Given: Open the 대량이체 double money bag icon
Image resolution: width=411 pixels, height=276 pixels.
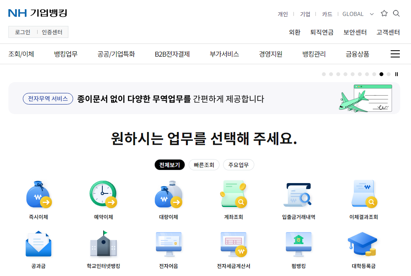Looking at the screenshot, I should tap(168, 194).
